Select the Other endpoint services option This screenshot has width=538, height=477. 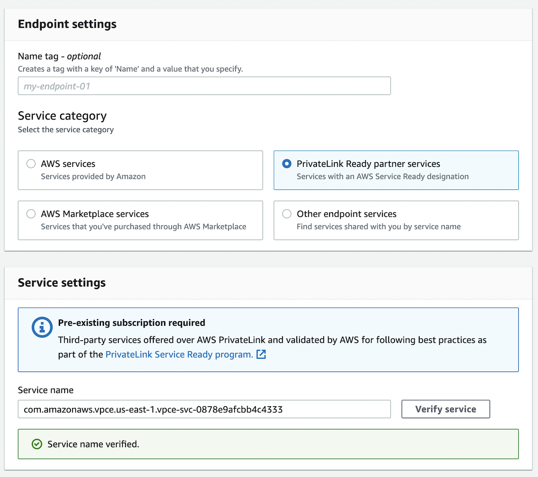pyautogui.click(x=286, y=214)
